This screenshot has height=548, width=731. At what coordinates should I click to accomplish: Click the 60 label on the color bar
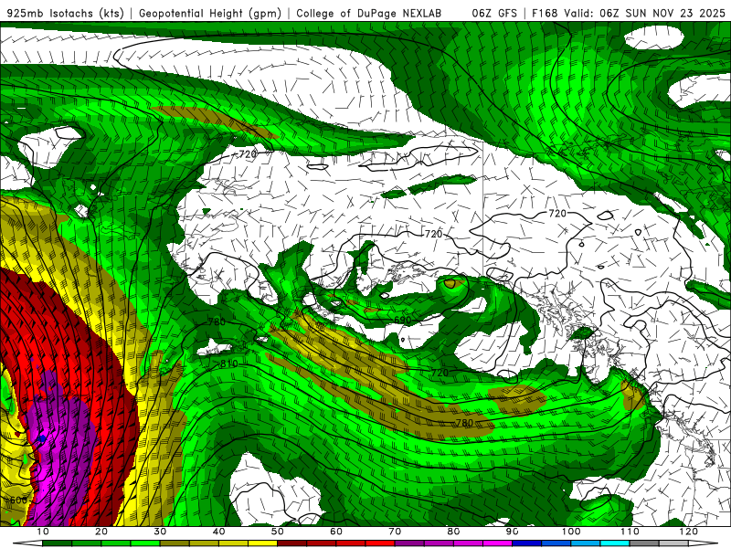coord(336,532)
